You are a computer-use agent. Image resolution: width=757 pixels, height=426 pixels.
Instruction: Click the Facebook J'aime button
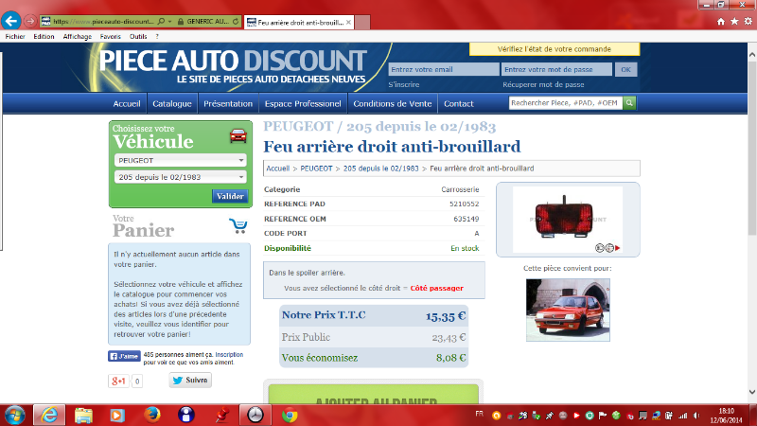124,356
